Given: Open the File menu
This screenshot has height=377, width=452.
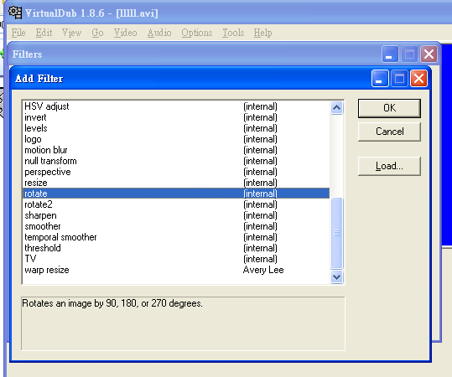Looking at the screenshot, I should (18, 33).
